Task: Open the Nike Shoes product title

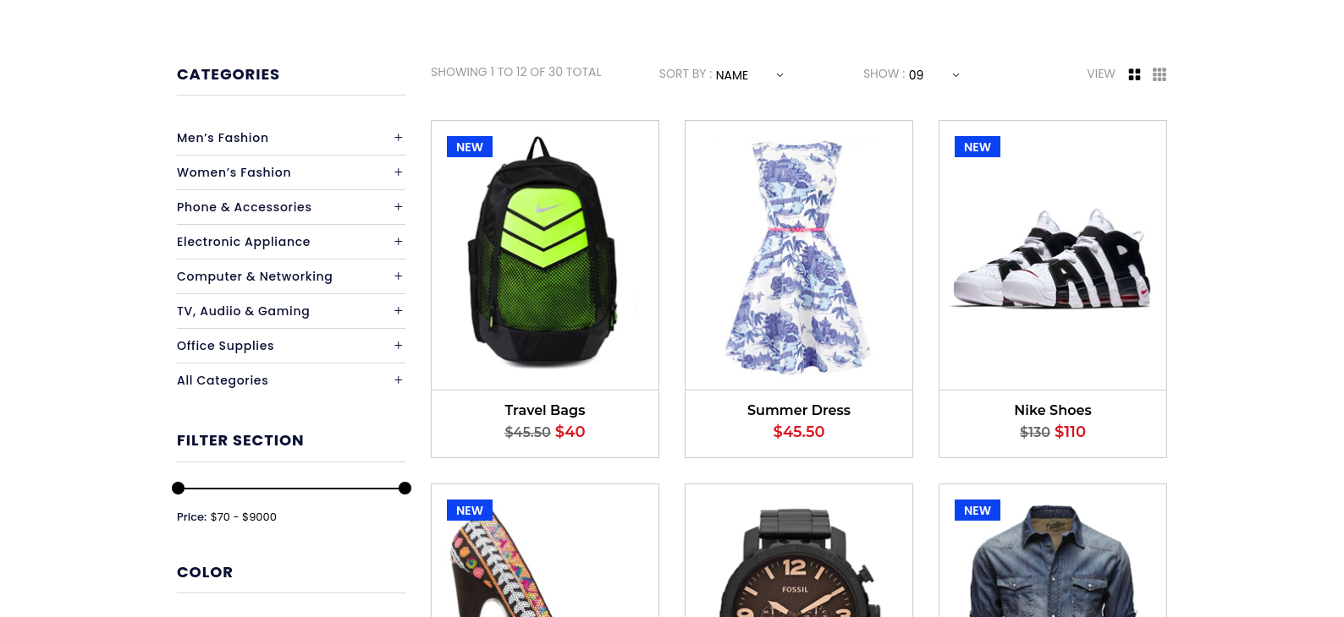Action: pyautogui.click(x=1053, y=410)
